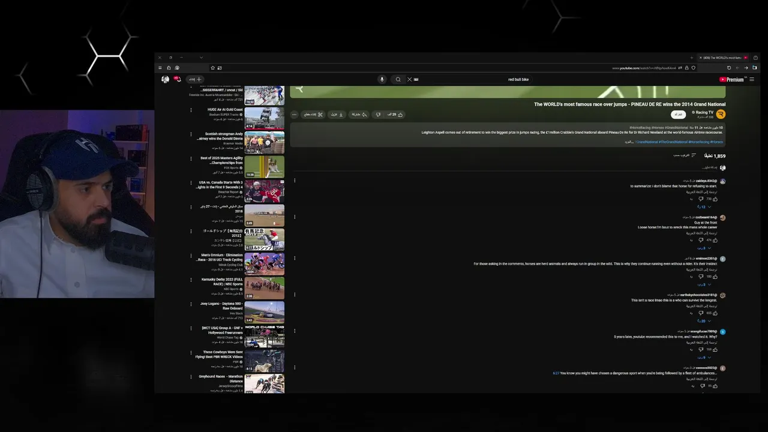
Task: Like the zaideys comment with 730 likes
Action: 715,199
